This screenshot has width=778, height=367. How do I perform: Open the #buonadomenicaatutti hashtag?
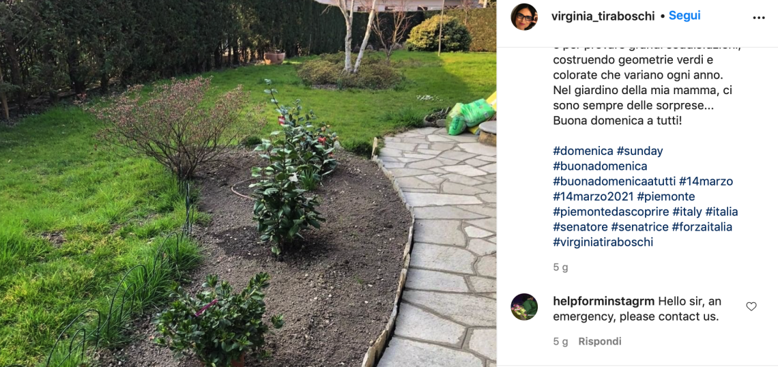pos(614,181)
